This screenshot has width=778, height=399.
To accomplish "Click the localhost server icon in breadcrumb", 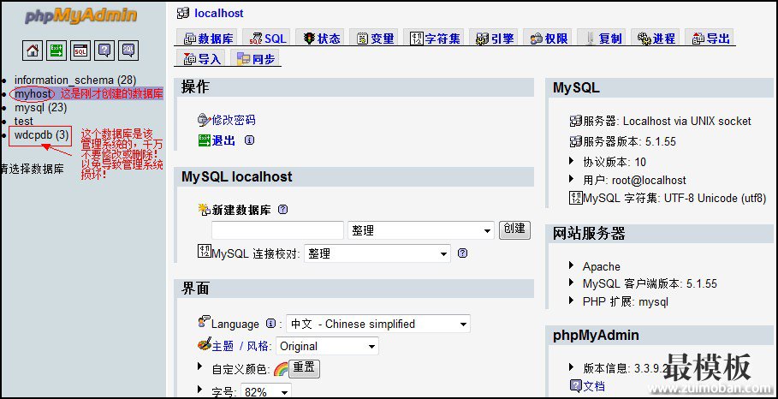I will 183,14.
